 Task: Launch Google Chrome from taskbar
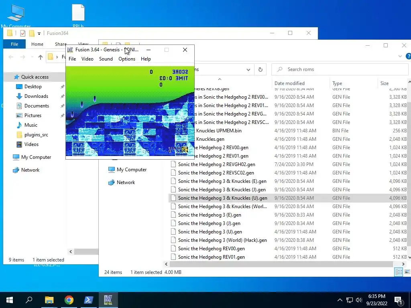69,300
